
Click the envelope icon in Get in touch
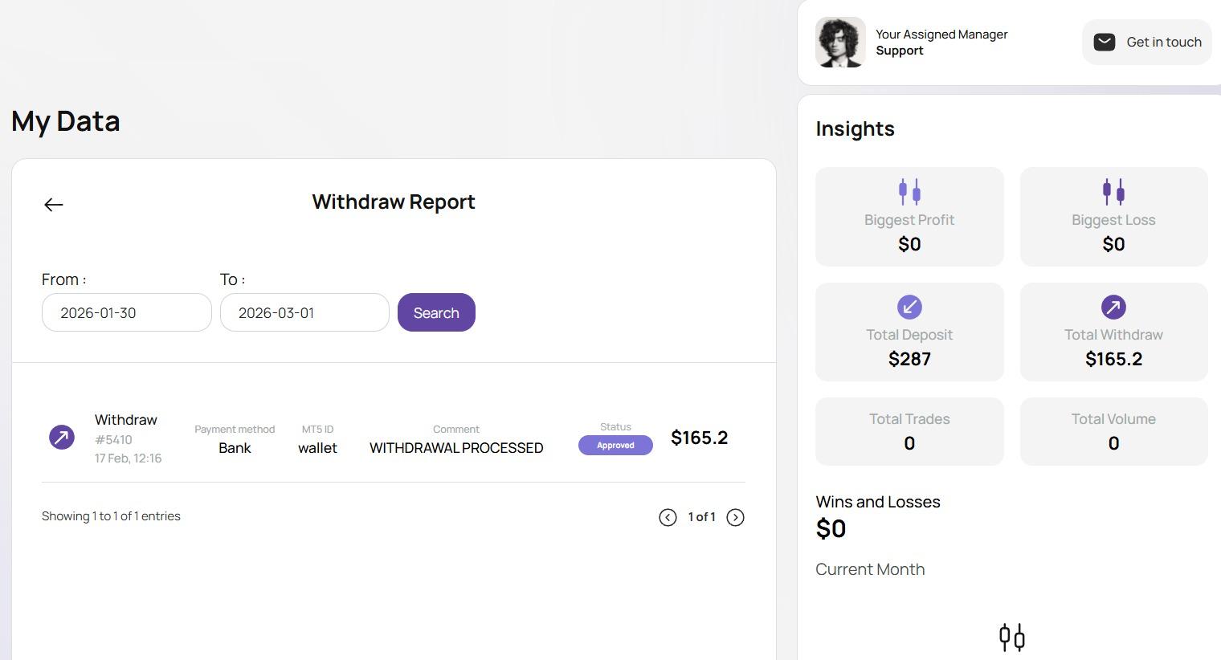click(x=1105, y=43)
